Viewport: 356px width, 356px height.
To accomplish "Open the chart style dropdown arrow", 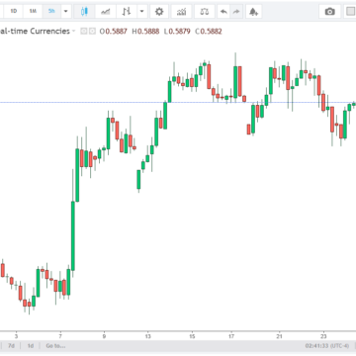I will pos(142,12).
